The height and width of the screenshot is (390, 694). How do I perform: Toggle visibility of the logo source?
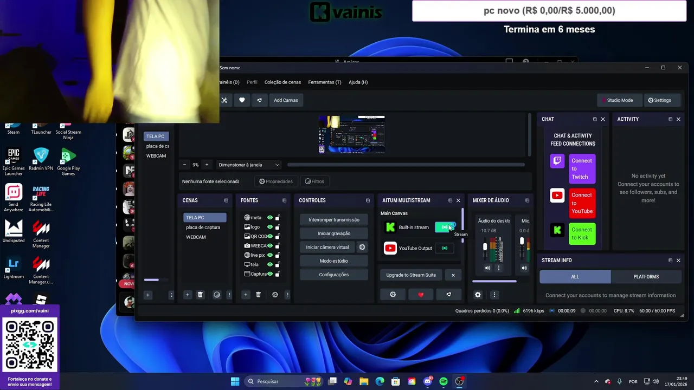(x=270, y=227)
